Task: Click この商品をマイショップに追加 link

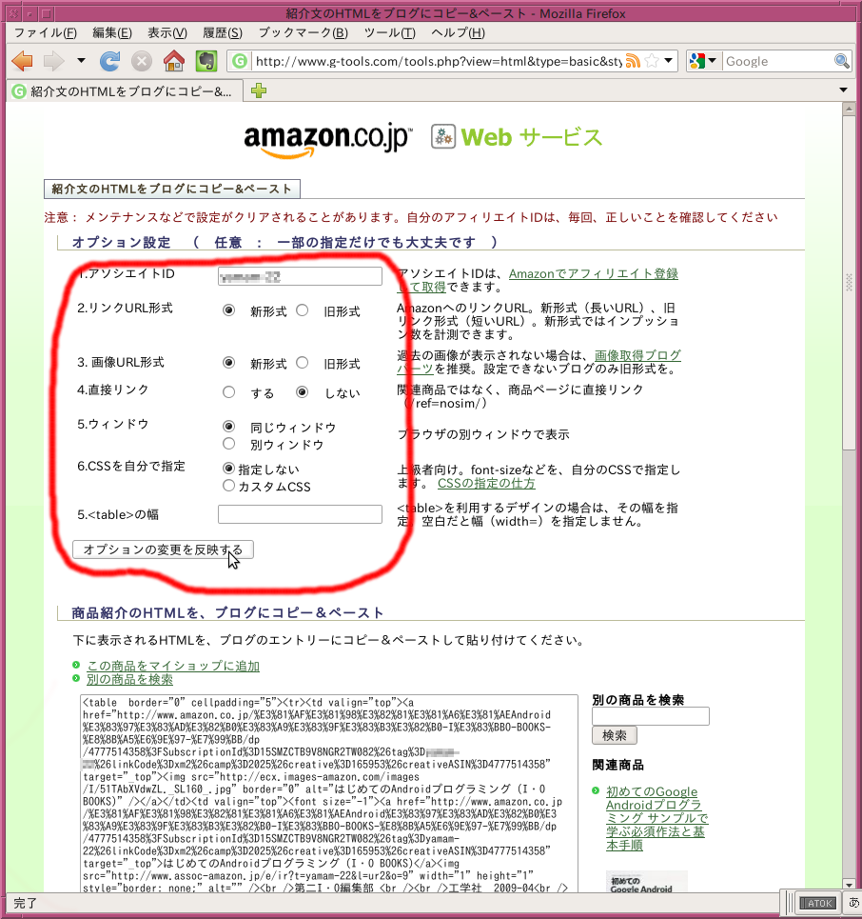Action: pyautogui.click(x=173, y=666)
